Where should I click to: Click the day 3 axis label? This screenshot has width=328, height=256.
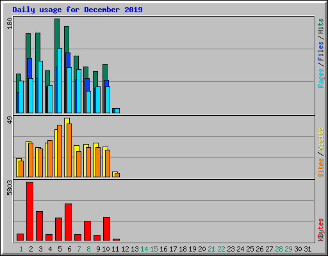click(x=40, y=249)
